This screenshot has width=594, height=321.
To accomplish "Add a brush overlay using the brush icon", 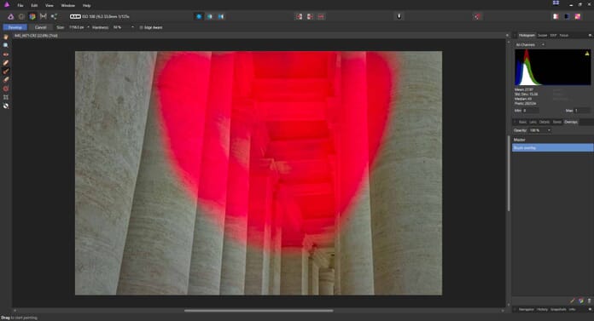I will coord(573,301).
